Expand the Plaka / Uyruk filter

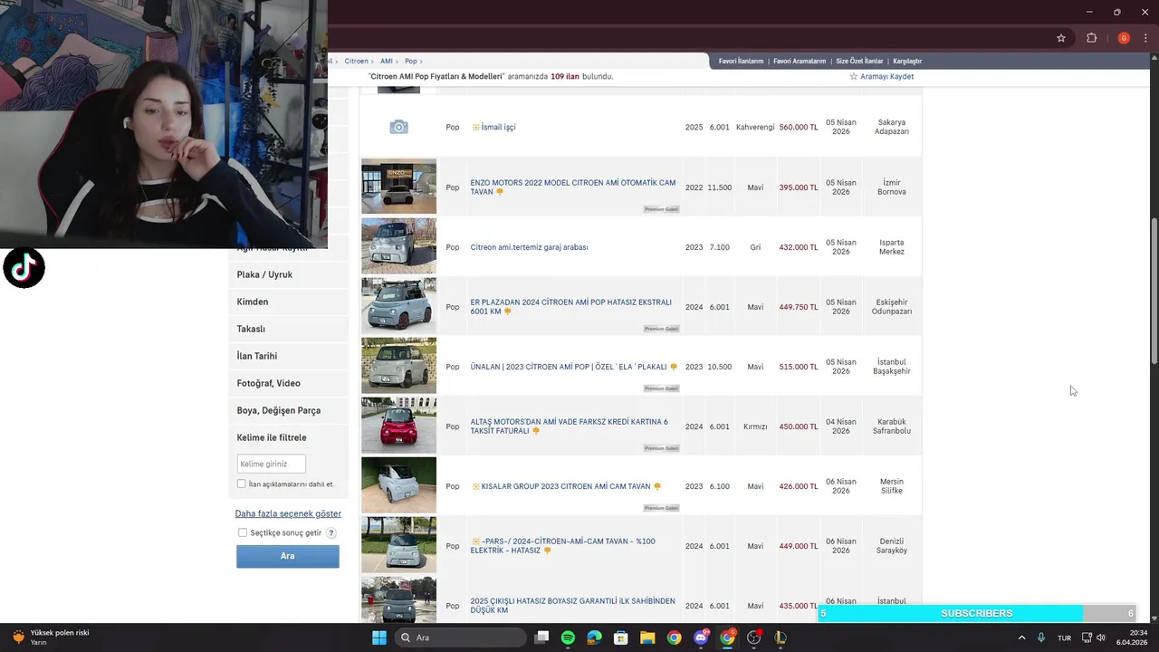click(288, 274)
